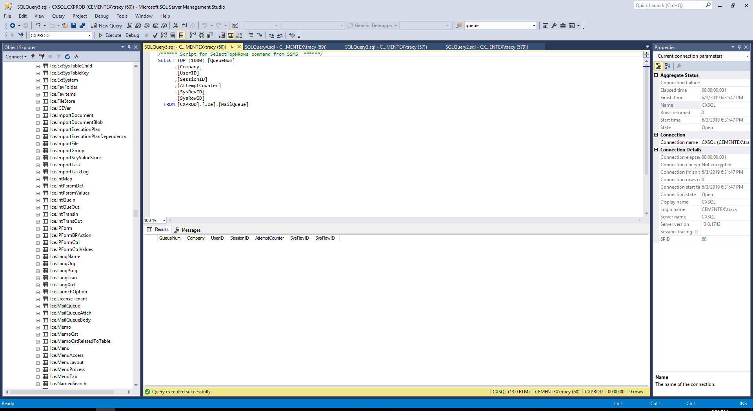The width and height of the screenshot is (753, 411).
Task: Comment out the selected lines
Action: click(x=251, y=35)
